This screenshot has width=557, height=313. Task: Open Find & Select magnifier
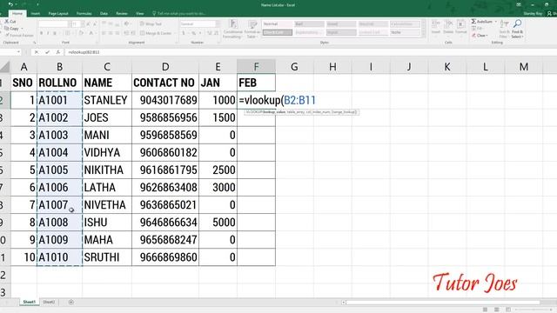pos(517,29)
